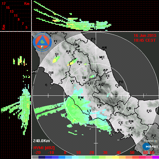The height and width of the screenshot is (159, 159).
Task: Click the IS city label
Action: (x=119, y=107)
